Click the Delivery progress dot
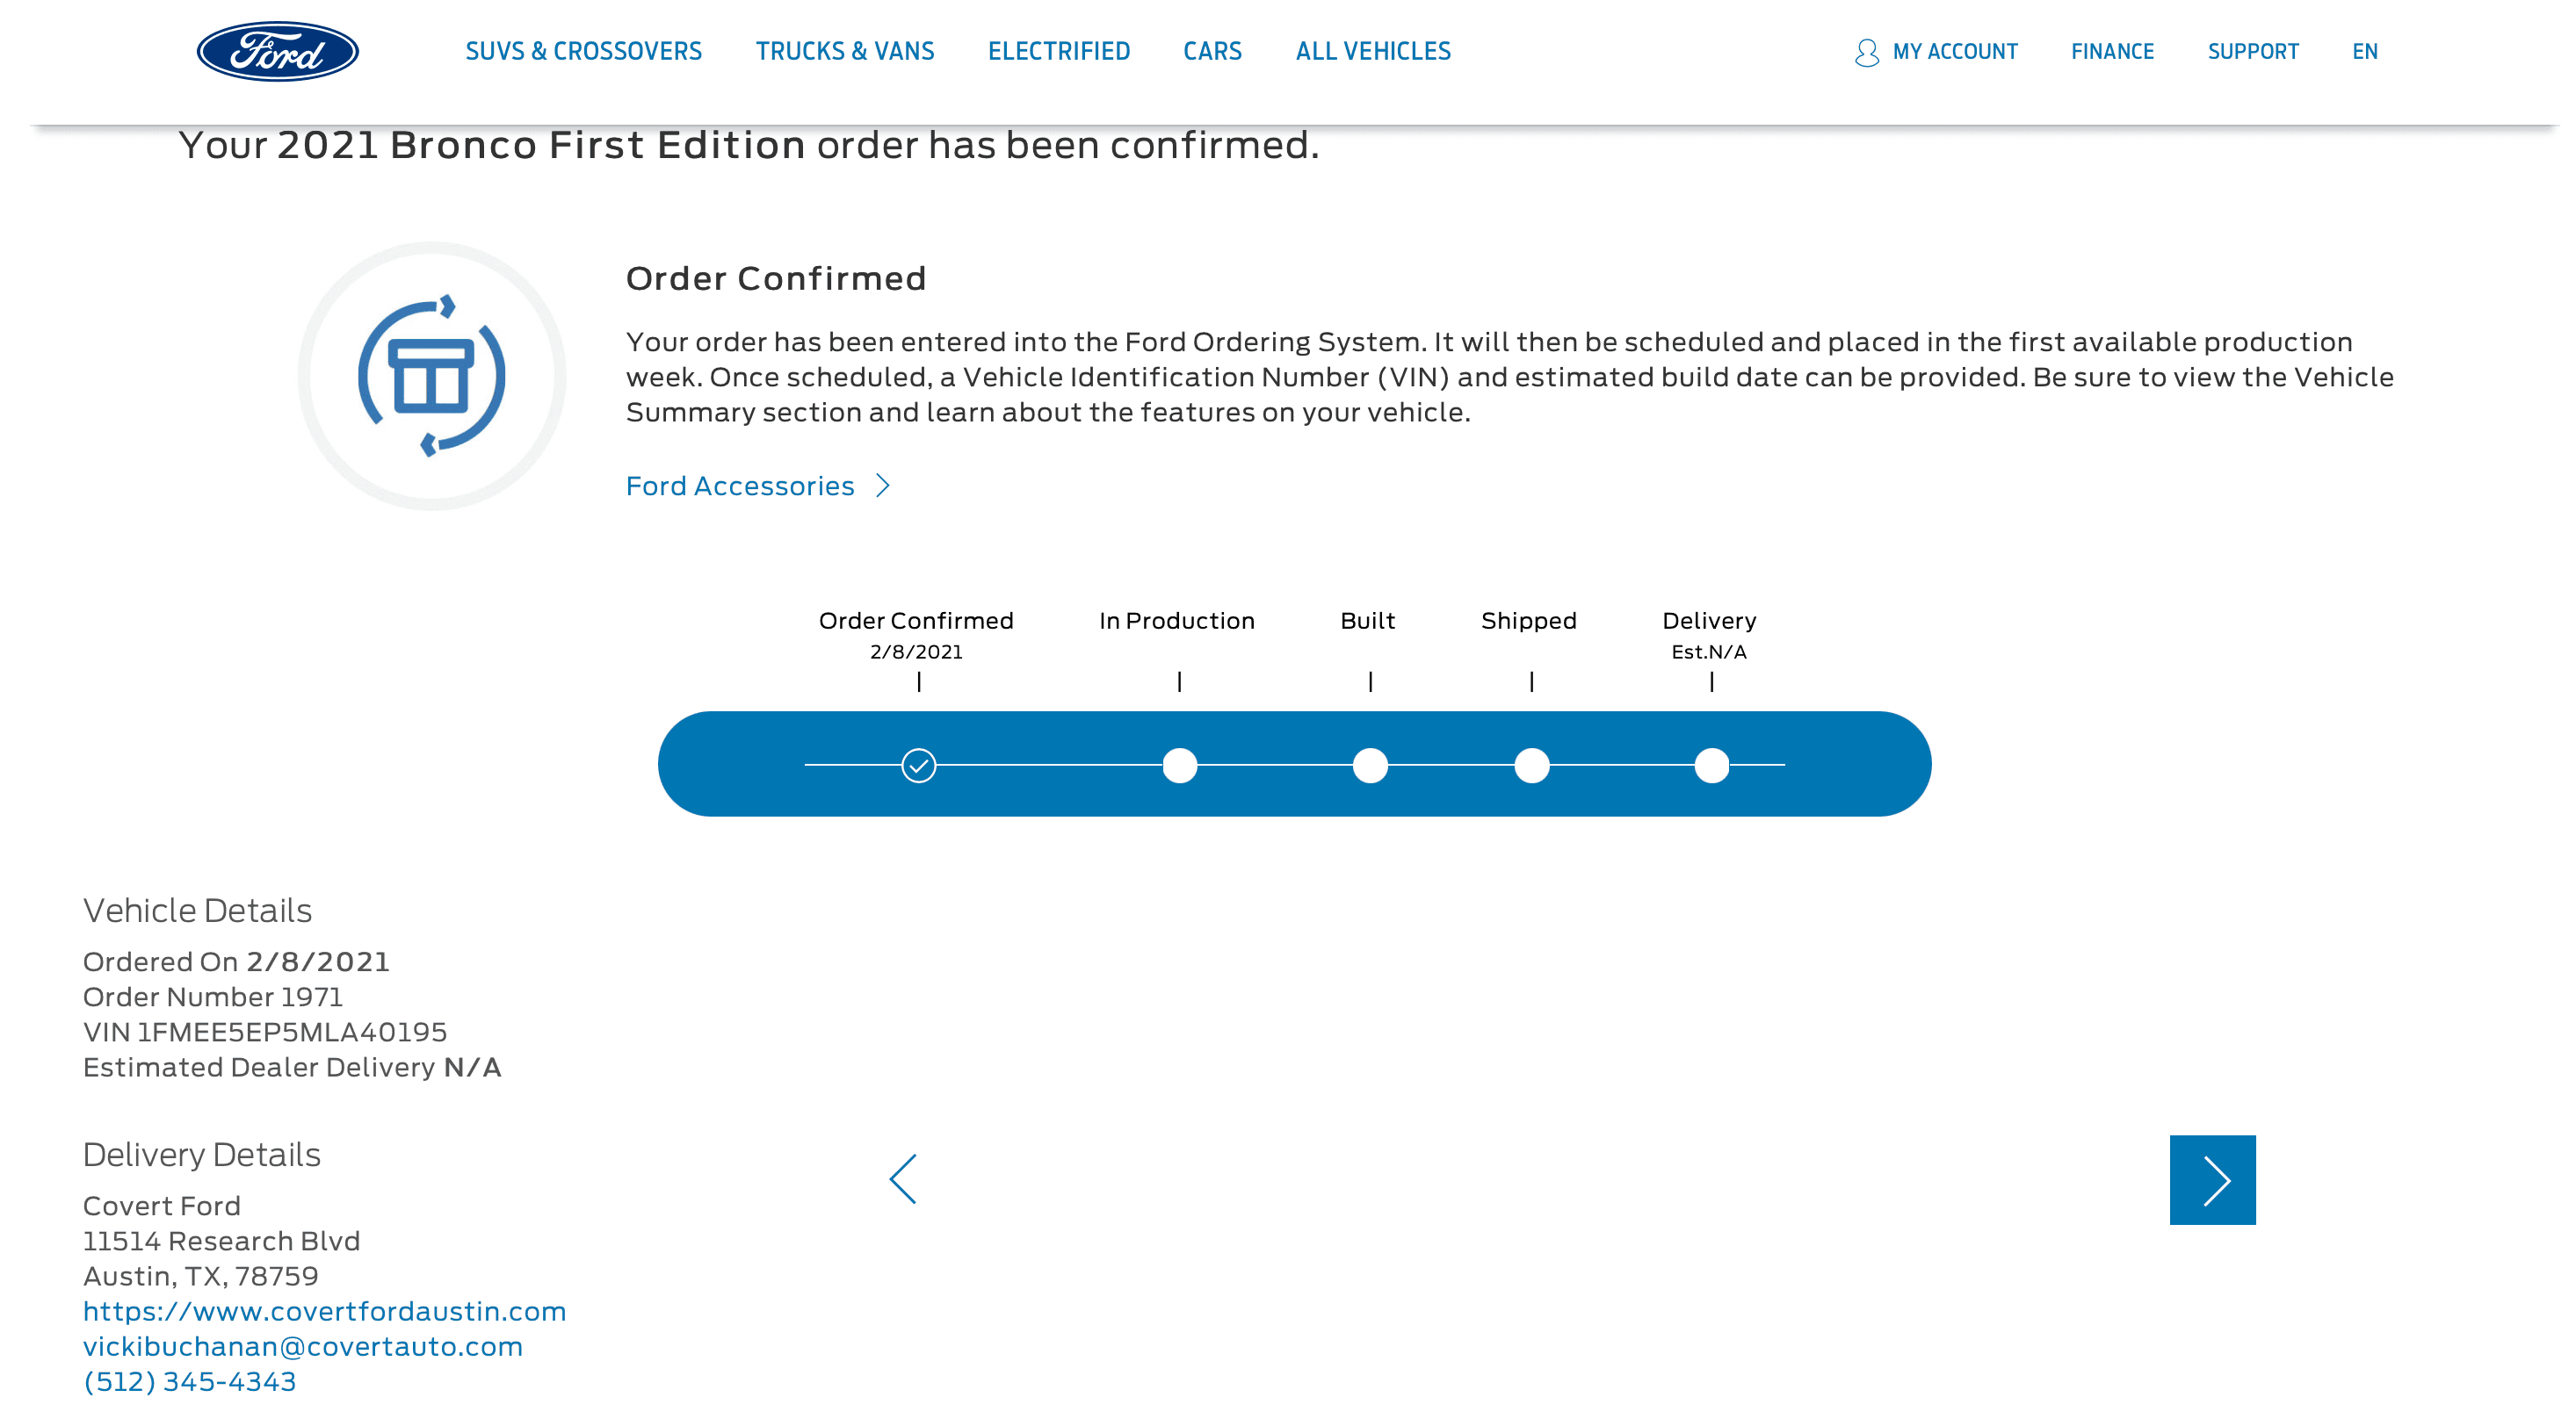This screenshot has width=2576, height=1426. (1712, 766)
